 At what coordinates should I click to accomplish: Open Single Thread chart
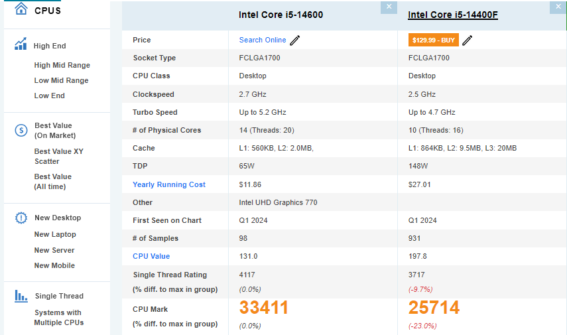pos(59,296)
